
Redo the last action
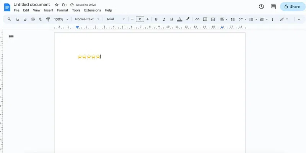pos(25,20)
